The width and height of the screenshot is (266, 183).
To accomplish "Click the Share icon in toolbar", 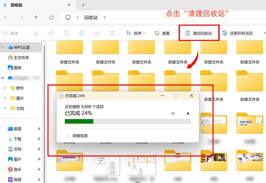I will 97,33.
